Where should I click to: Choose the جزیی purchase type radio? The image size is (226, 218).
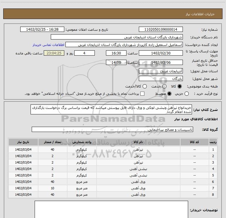coord(186,94)
